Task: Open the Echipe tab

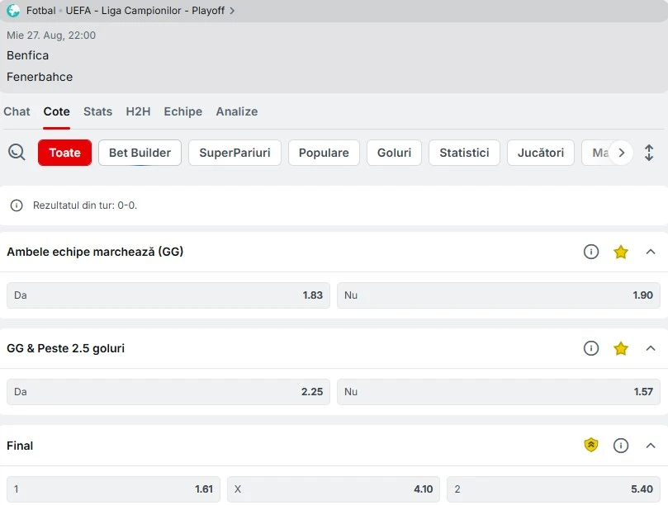Action: point(183,111)
